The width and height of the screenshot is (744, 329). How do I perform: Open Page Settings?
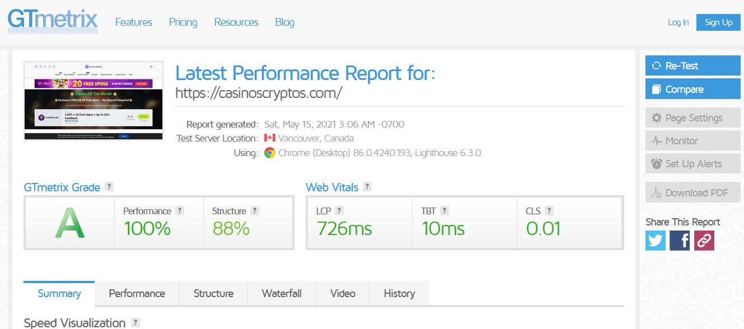[x=692, y=118]
